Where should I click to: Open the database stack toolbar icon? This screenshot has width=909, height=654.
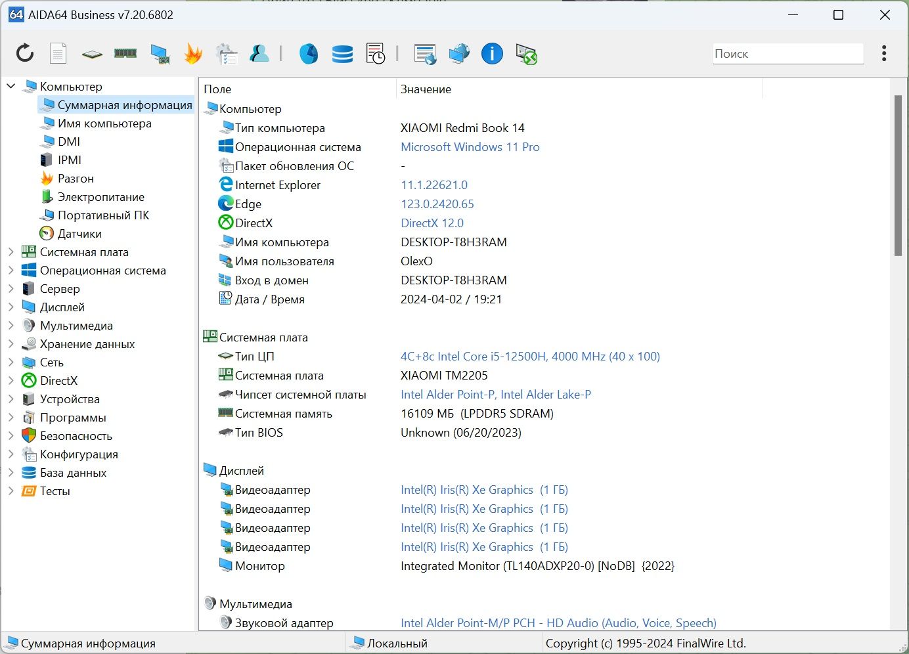click(342, 54)
